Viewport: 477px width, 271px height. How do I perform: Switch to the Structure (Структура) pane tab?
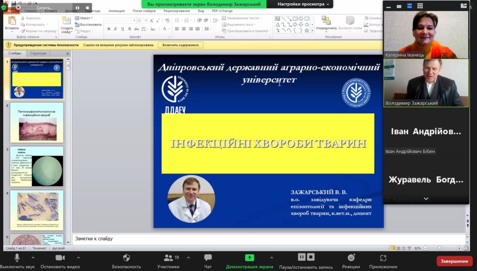click(x=38, y=53)
